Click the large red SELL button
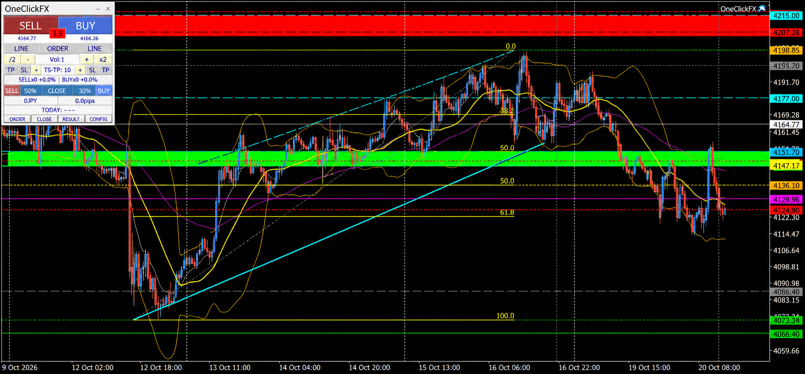Screen dimensions: 805x374 pyautogui.click(x=31, y=25)
